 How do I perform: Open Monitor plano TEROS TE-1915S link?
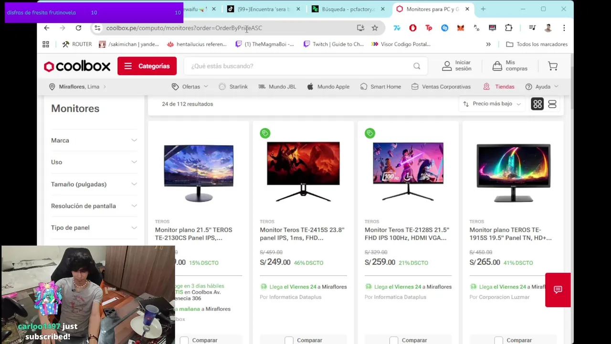click(x=511, y=234)
